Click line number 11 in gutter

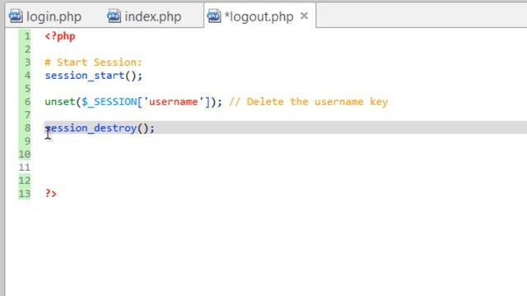25,168
